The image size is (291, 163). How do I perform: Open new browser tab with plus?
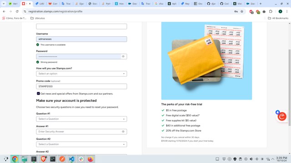click(261, 4)
